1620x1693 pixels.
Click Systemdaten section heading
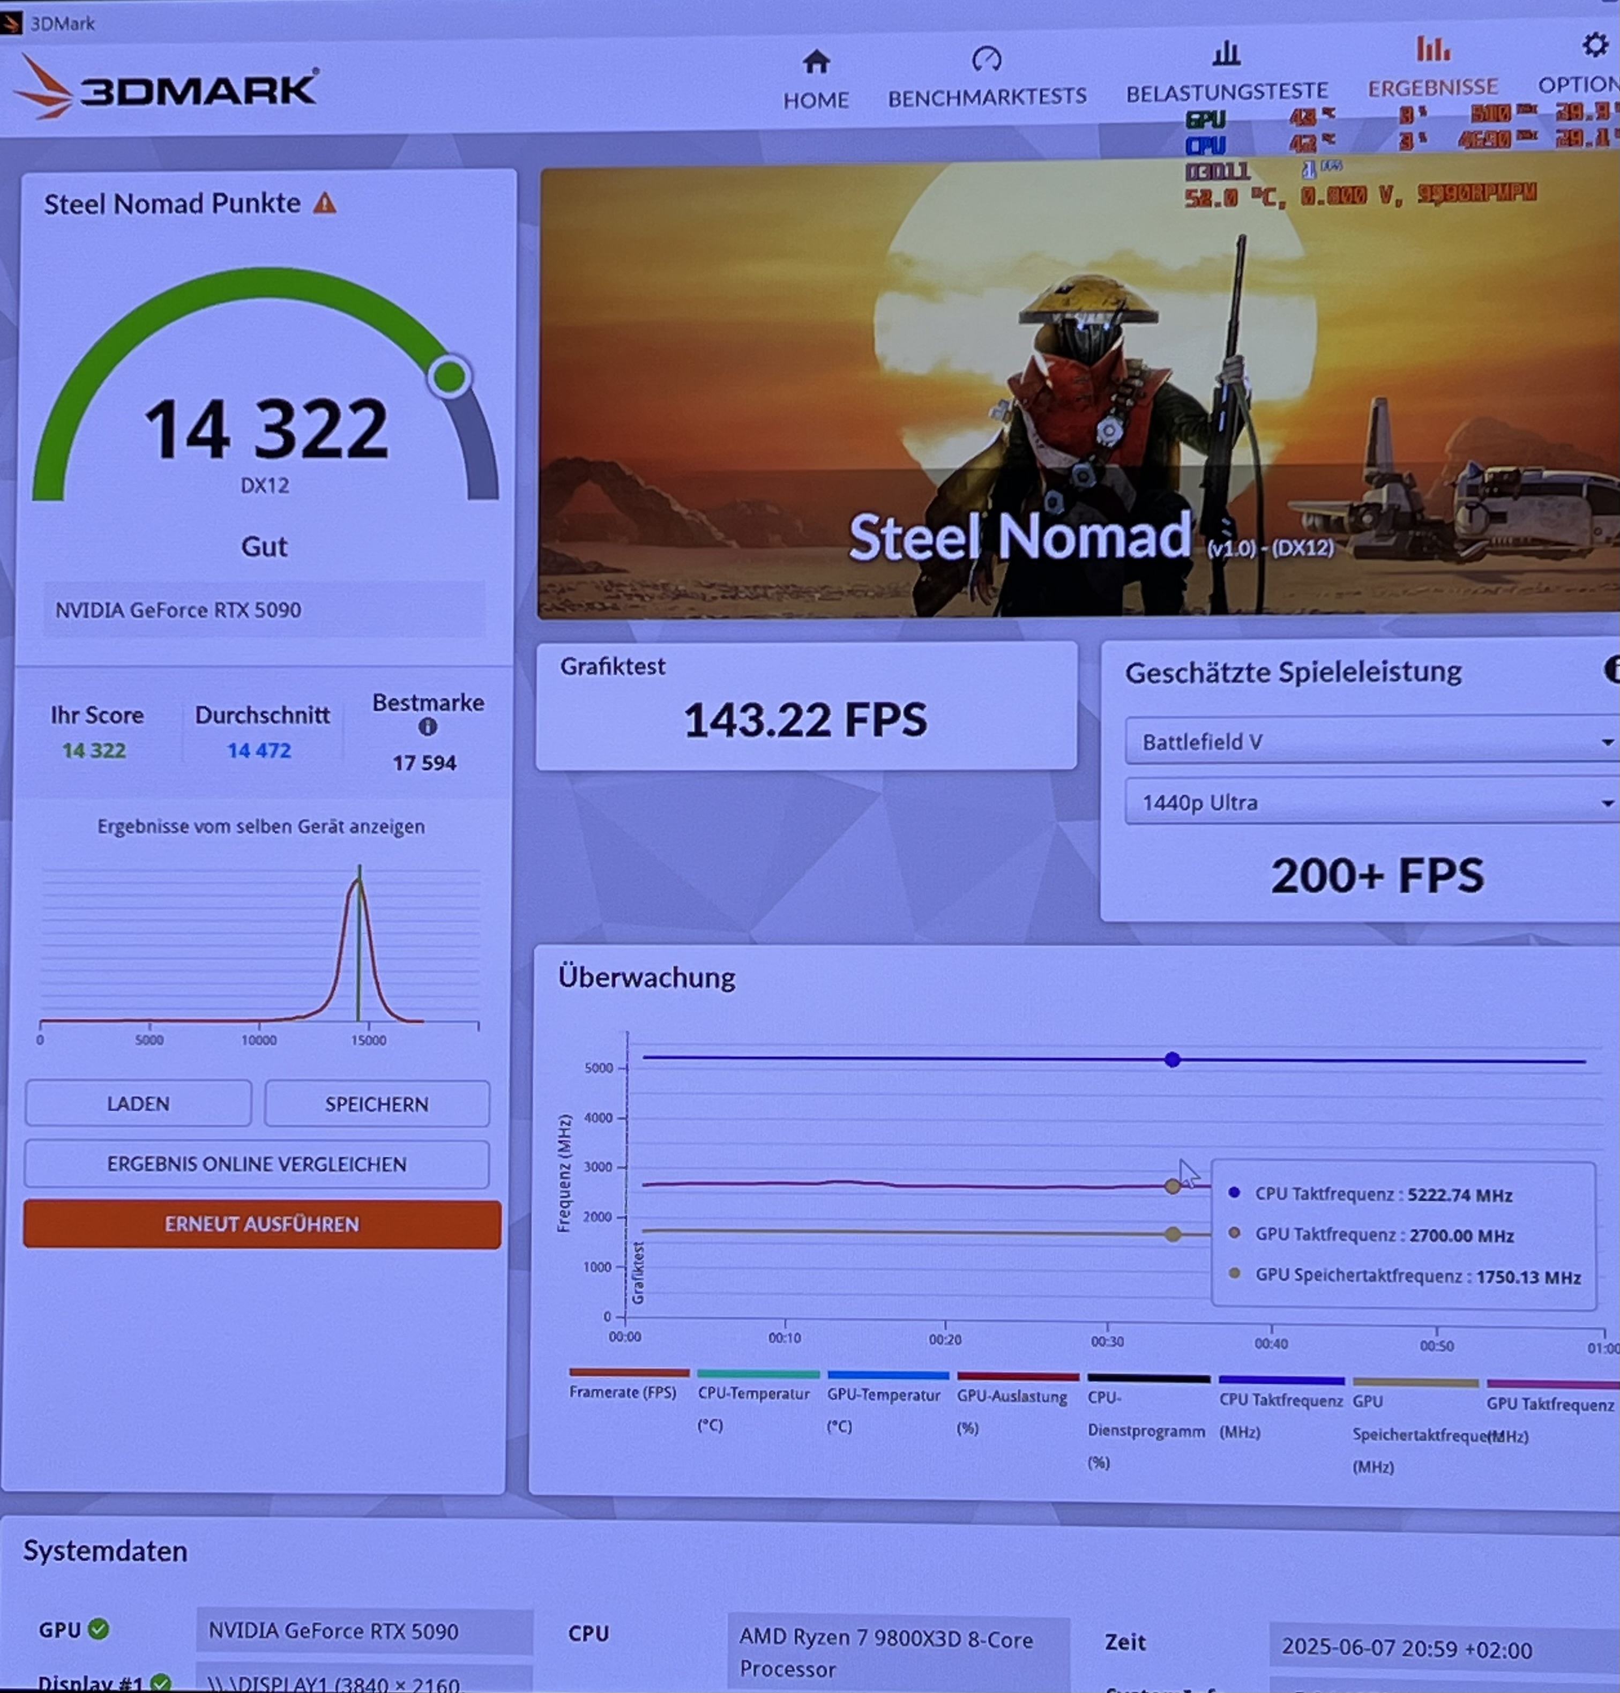pos(106,1550)
